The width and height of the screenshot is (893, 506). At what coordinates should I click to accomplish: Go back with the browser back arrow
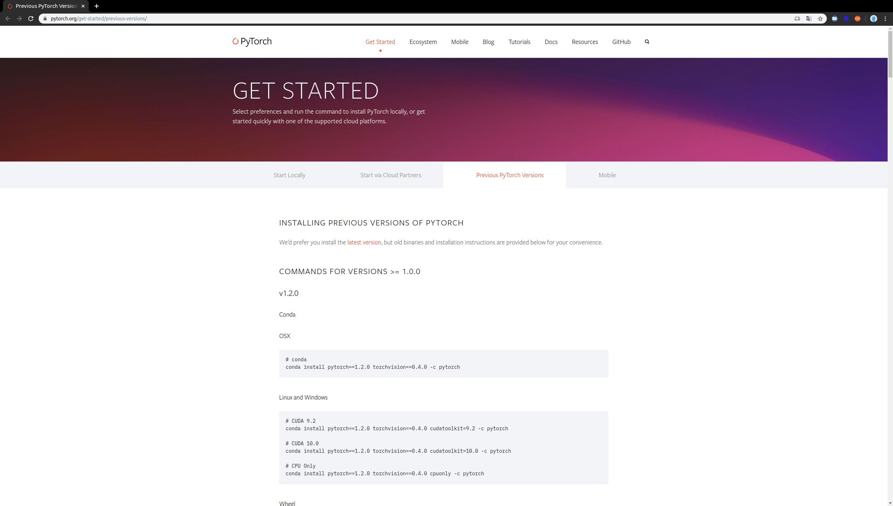pyautogui.click(x=8, y=19)
